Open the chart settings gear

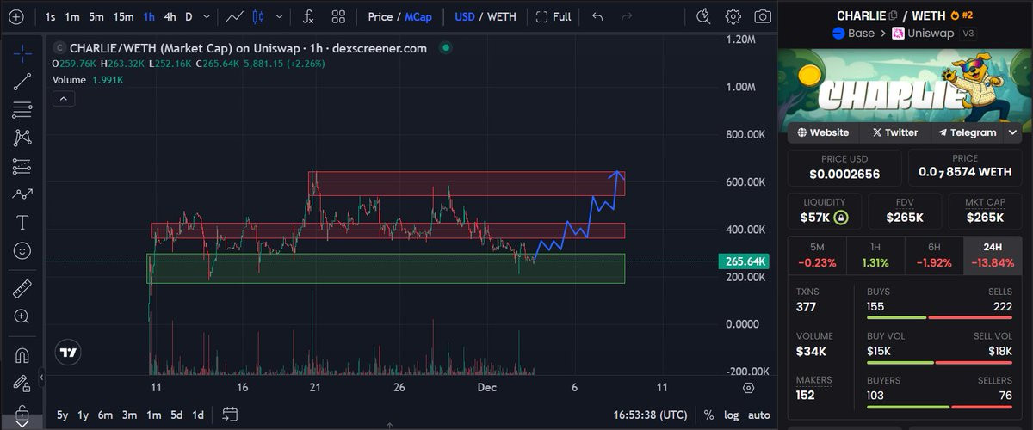click(x=733, y=16)
